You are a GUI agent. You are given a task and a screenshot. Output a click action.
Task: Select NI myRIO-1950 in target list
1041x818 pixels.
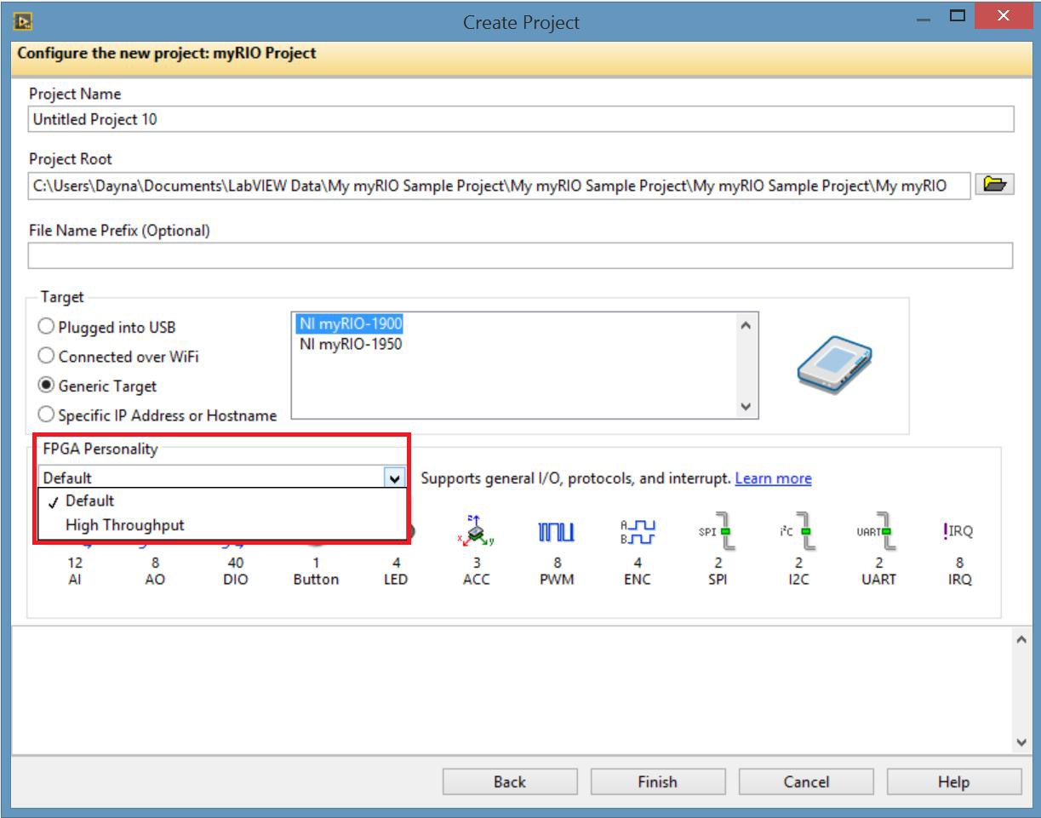point(350,344)
